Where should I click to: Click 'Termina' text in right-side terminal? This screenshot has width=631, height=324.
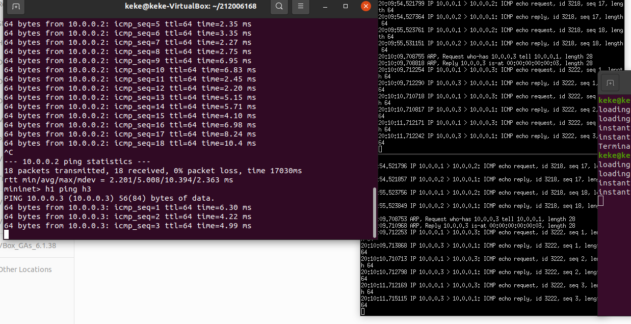[x=614, y=146]
